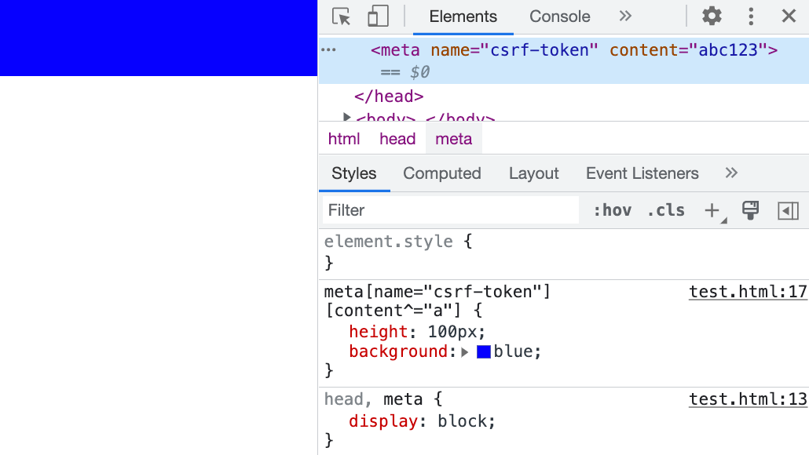Screen dimensions: 809x455
Task: Click the name="csrf-token" attribute
Action: (x=514, y=50)
